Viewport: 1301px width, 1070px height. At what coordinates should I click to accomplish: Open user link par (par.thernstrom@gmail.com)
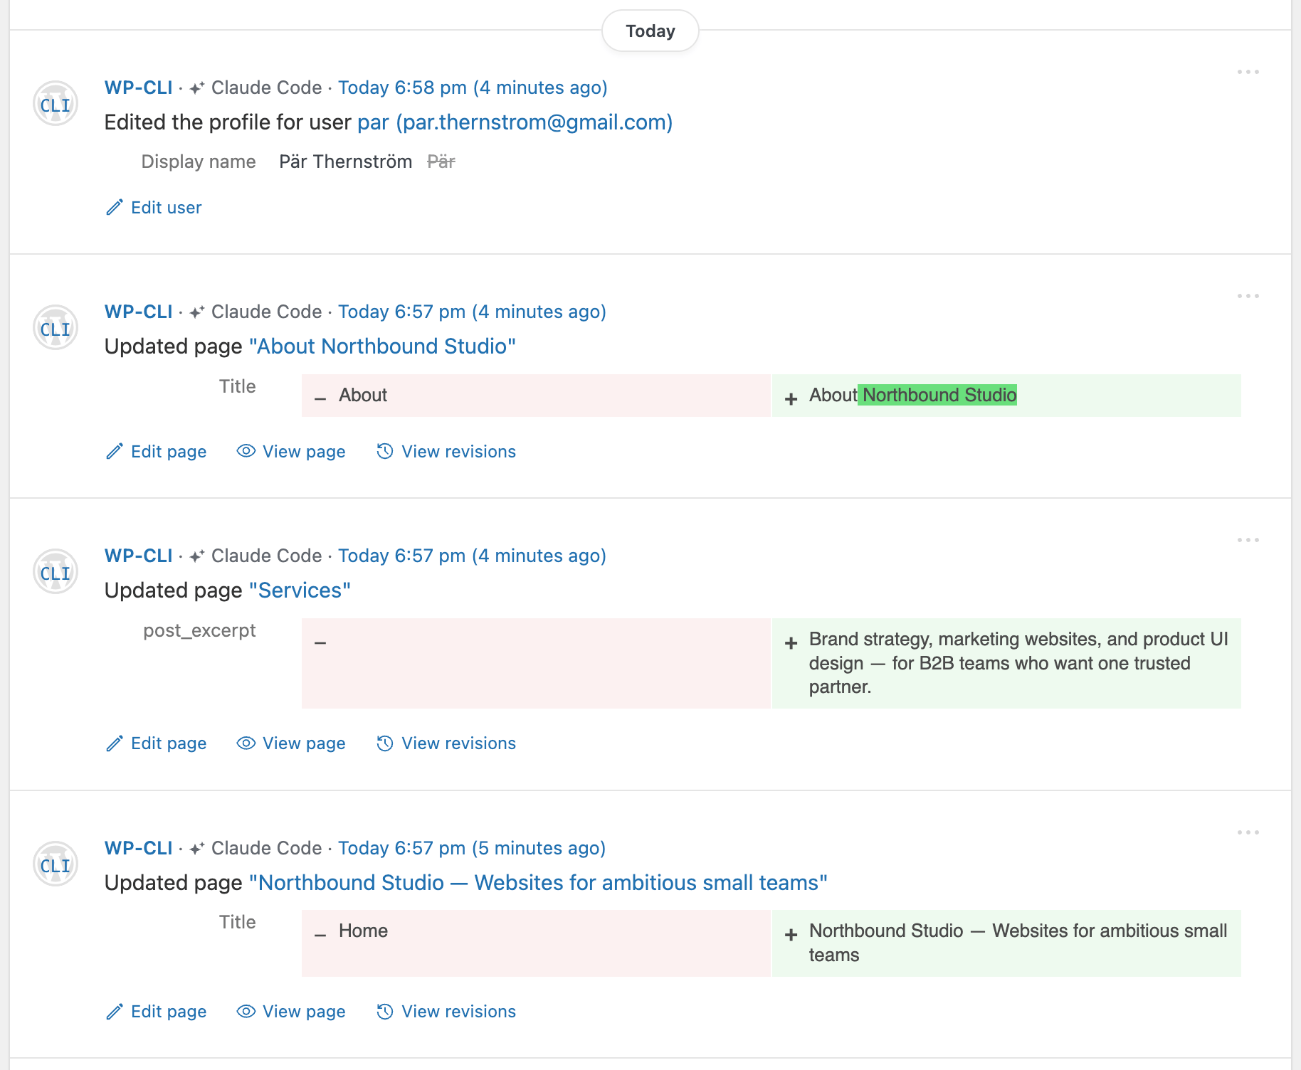(515, 122)
